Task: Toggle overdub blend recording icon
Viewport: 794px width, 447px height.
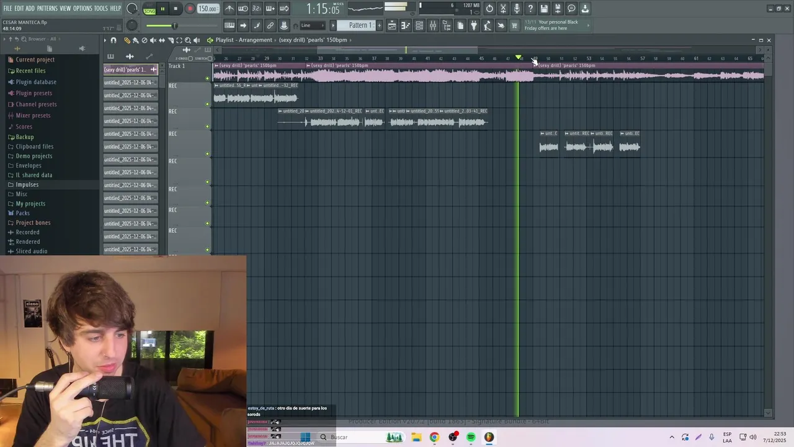Action: coord(270,9)
